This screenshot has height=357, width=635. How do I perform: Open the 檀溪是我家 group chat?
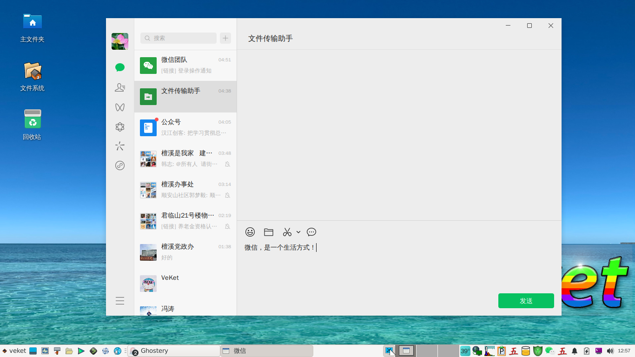click(185, 159)
